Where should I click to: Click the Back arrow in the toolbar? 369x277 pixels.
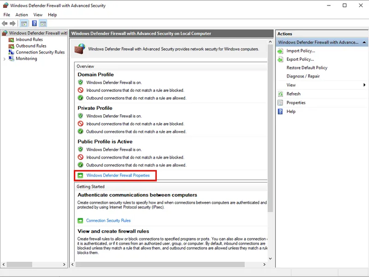5,24
